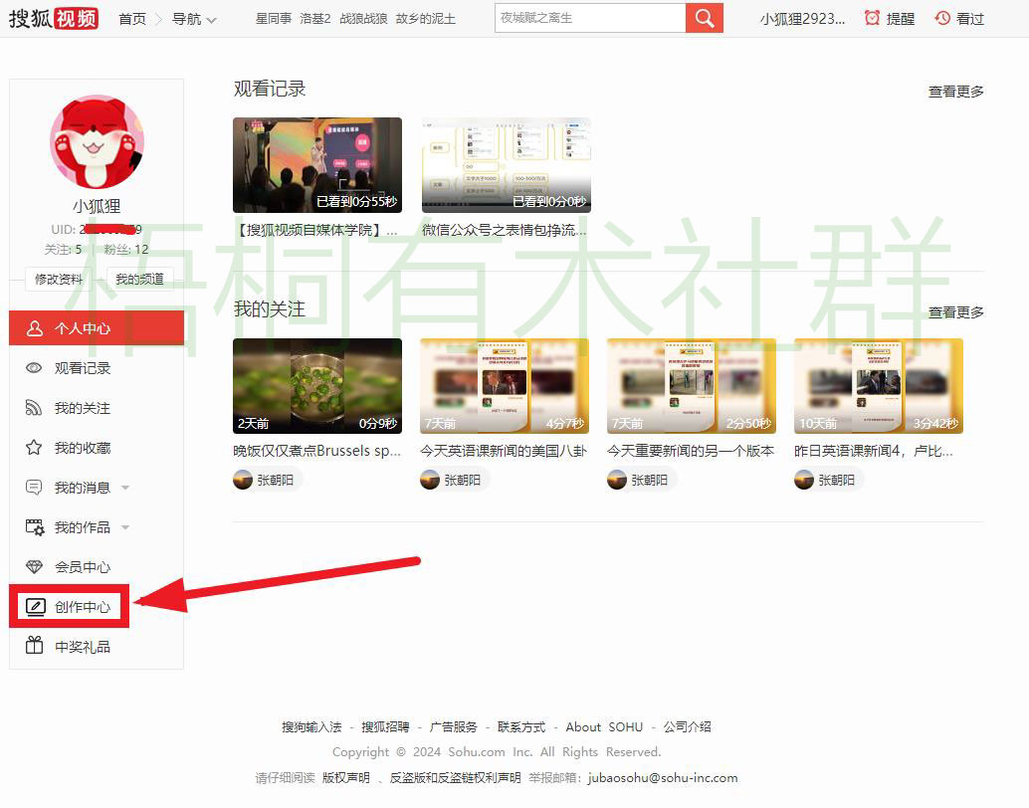Click the Sohu Video logo
1029x808 pixels.
pyautogui.click(x=53, y=18)
